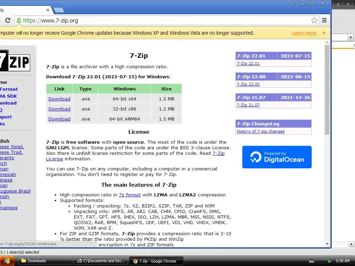
Task: Click the 2022-07-15 release date cell
Action: [295, 56]
